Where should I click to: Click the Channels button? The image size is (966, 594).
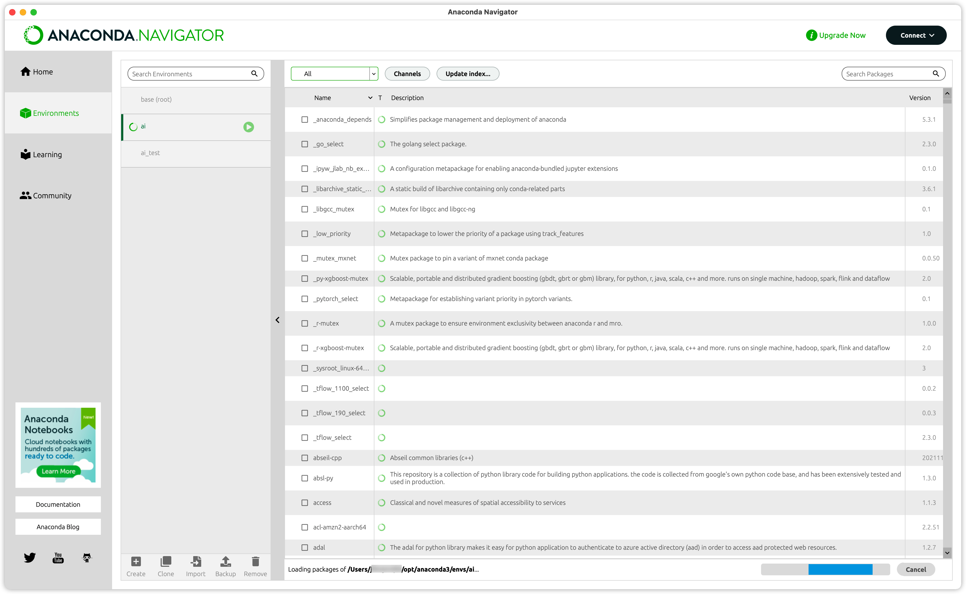408,74
